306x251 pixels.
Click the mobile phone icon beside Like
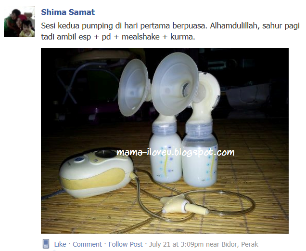pyautogui.click(x=46, y=244)
